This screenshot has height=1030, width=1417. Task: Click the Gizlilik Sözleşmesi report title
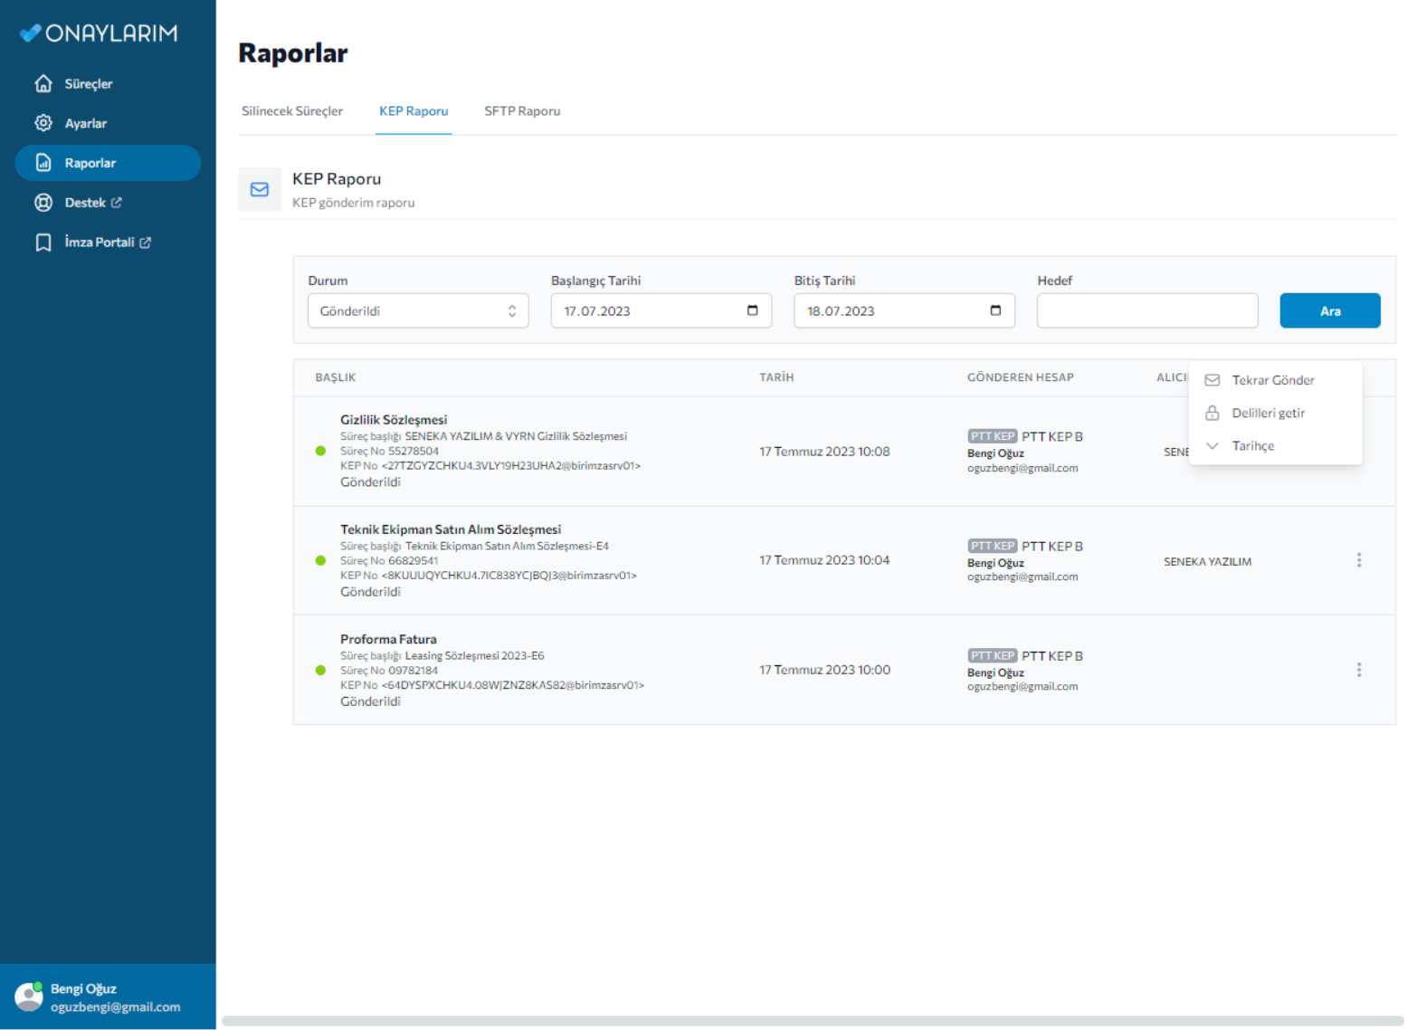click(x=394, y=420)
